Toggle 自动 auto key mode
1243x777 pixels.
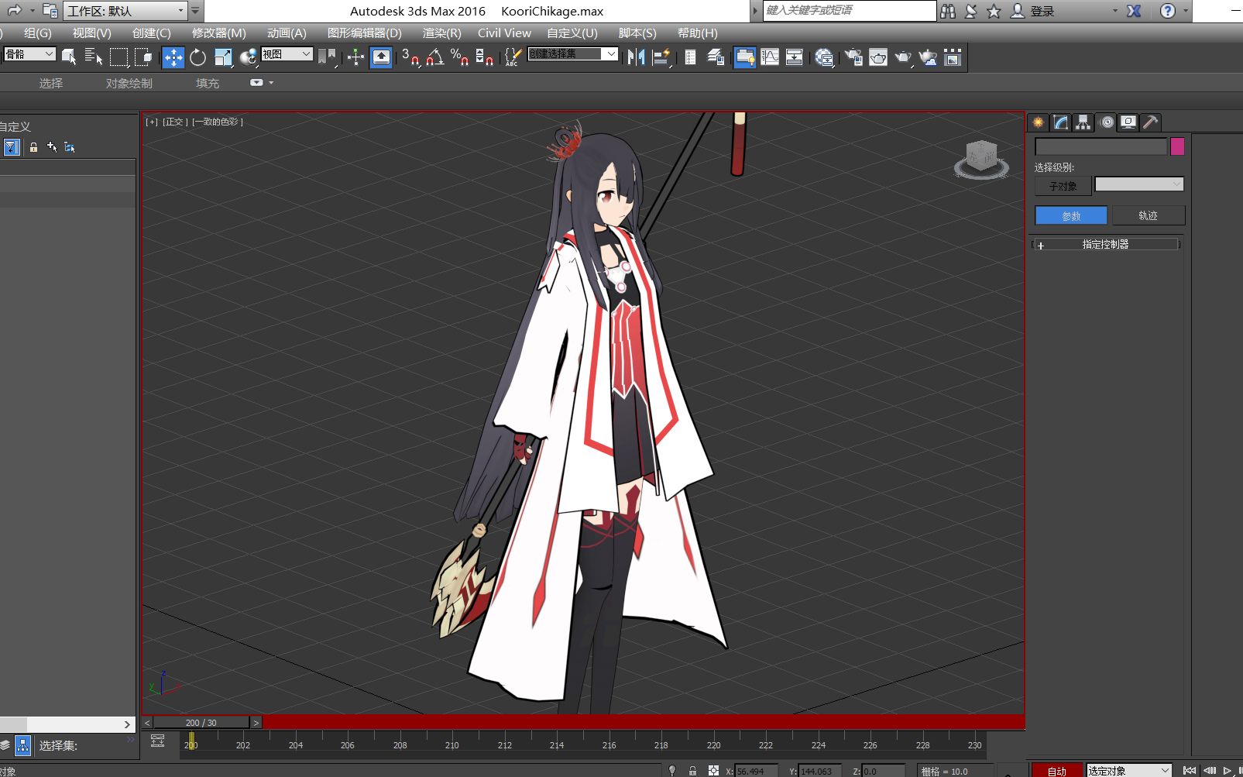1056,770
